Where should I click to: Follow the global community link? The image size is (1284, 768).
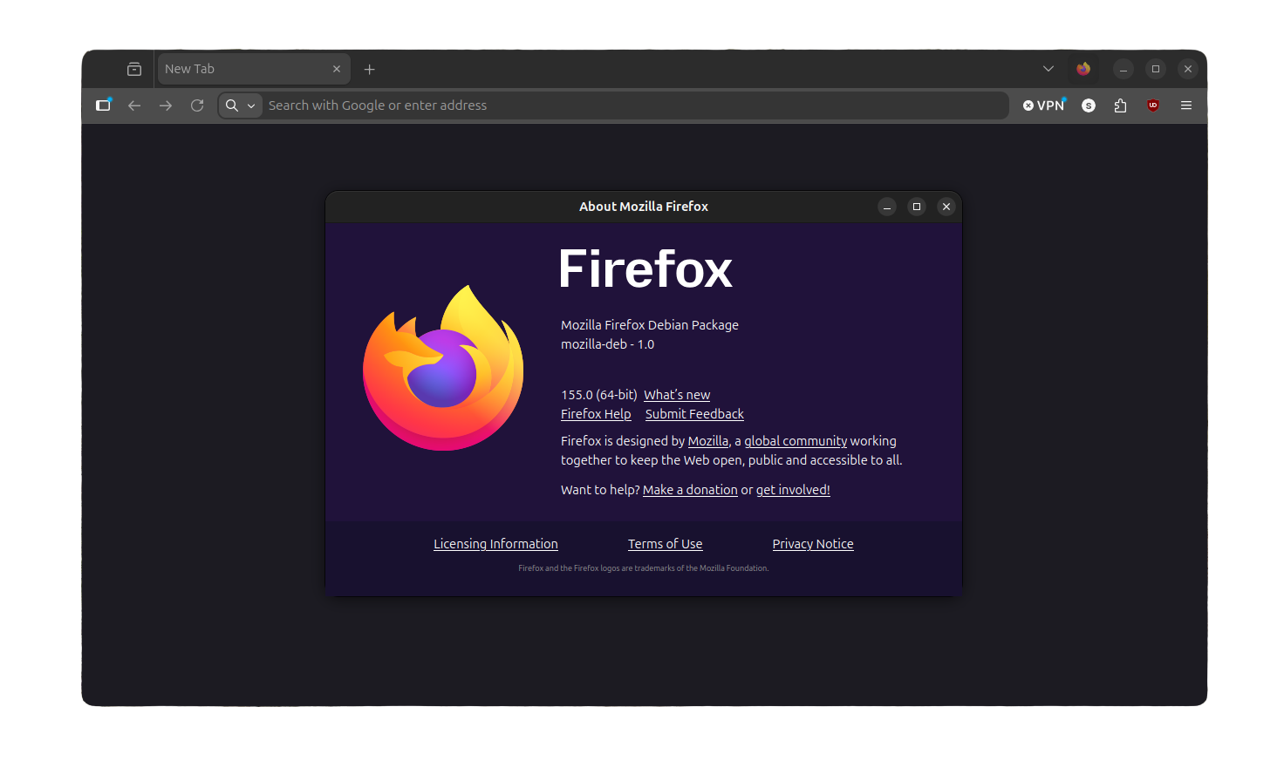796,441
